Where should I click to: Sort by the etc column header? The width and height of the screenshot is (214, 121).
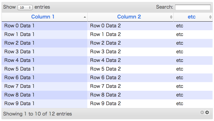click(192, 17)
